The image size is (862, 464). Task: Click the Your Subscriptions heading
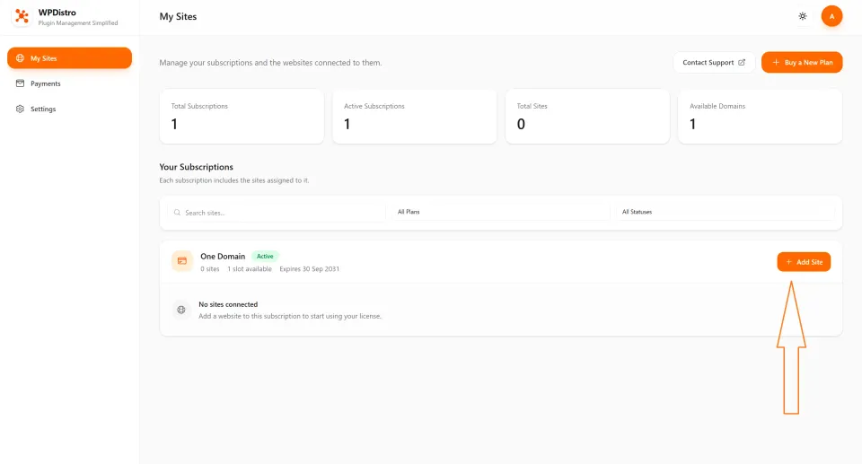click(x=197, y=167)
